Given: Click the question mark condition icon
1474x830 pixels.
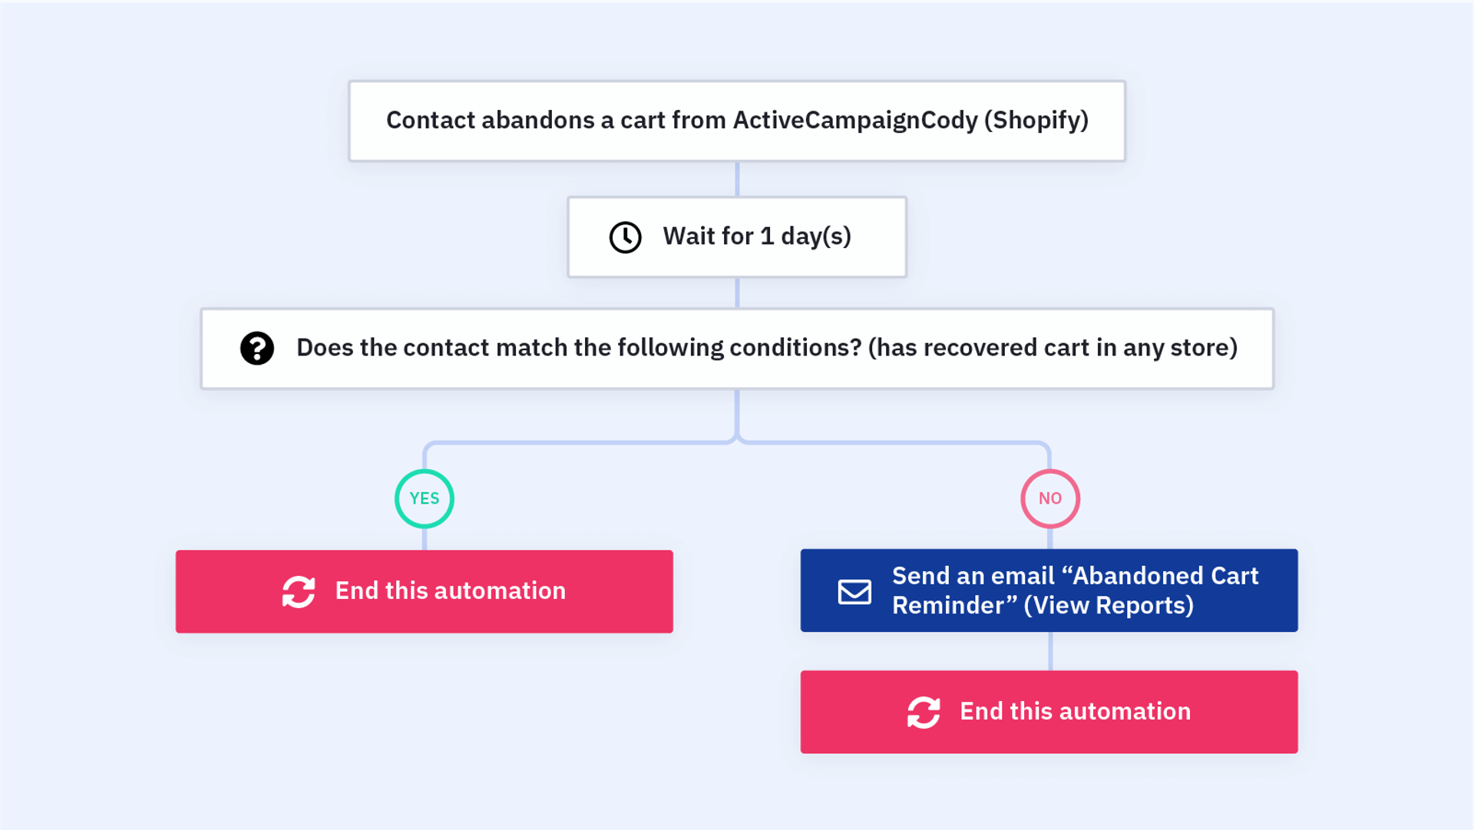Looking at the screenshot, I should 257,349.
